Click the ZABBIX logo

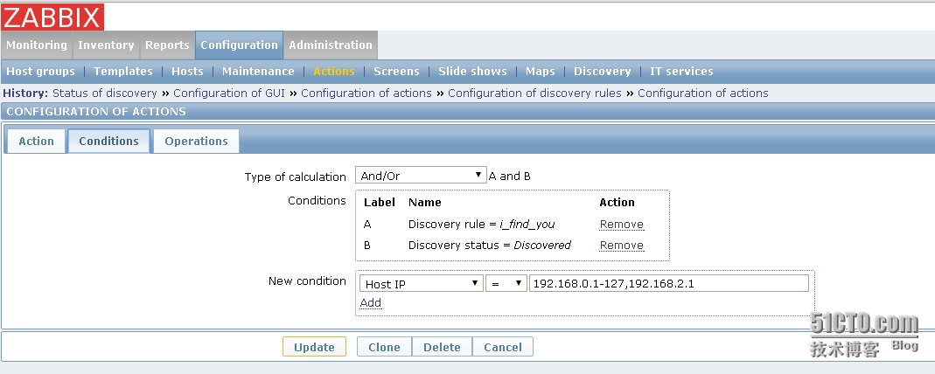[52, 17]
